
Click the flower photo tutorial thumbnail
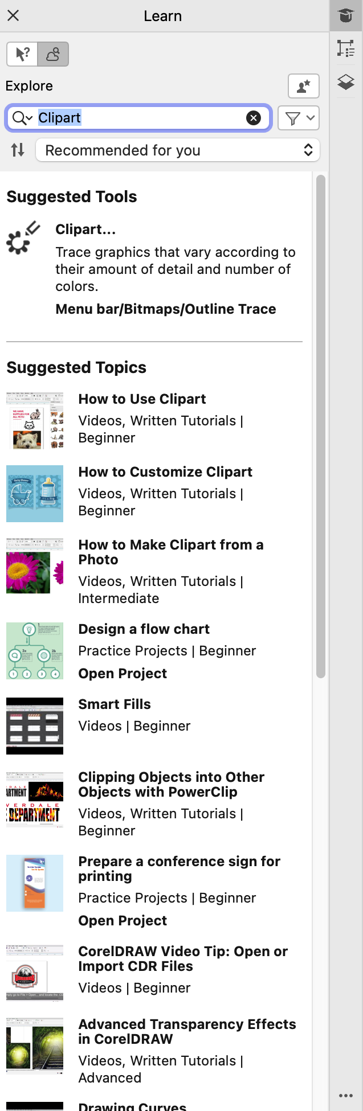click(x=35, y=566)
